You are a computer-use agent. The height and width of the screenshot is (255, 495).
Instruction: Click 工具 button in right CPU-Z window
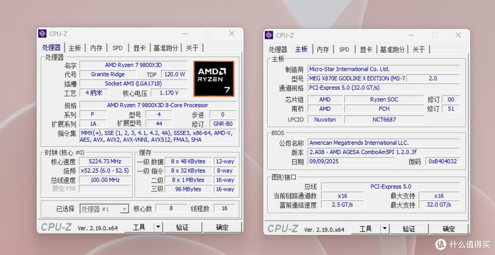coord(366,229)
